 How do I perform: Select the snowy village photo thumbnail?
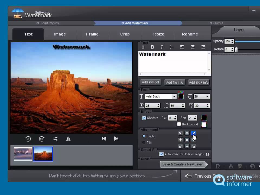[x=23, y=154]
